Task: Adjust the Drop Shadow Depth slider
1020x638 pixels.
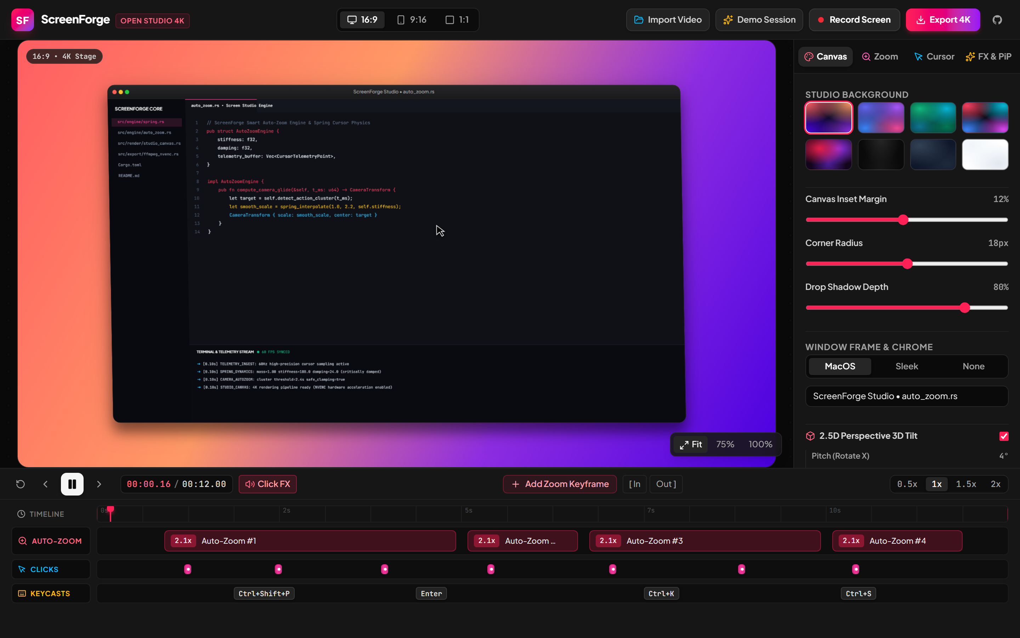Action: (907, 308)
